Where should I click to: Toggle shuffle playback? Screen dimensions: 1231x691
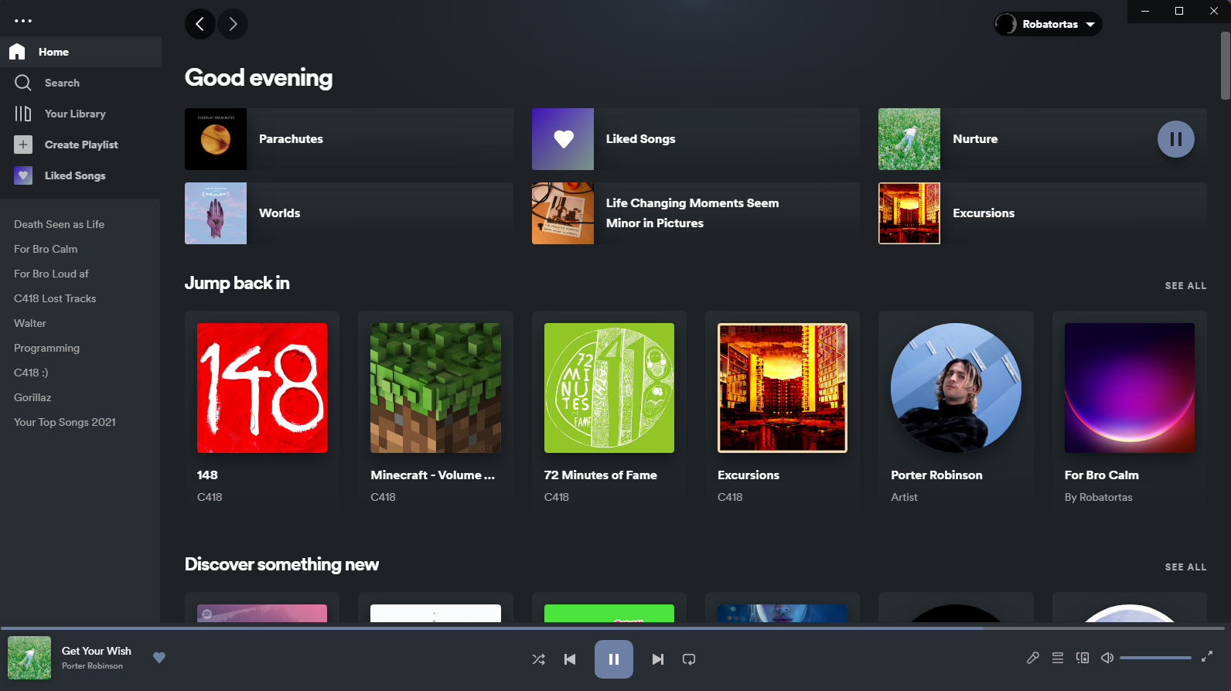pos(539,659)
